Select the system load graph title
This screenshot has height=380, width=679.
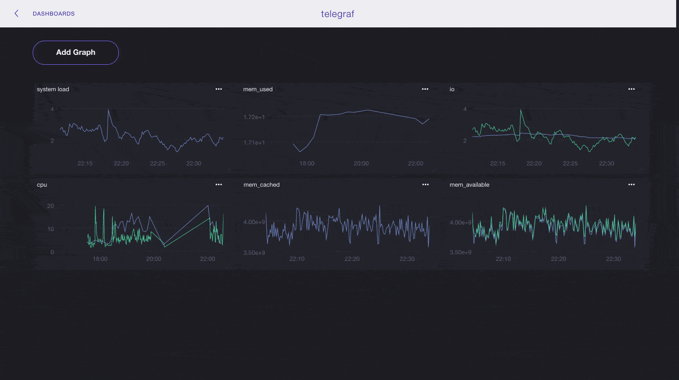click(x=53, y=89)
